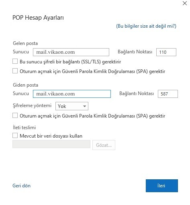This screenshot has width=190, height=205.
Task: Enable the SSL/TLS encrypted connection checkbox
Action: point(15,61)
